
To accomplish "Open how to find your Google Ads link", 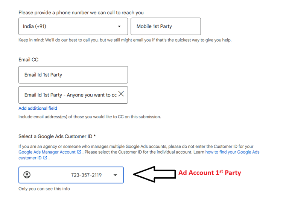I will coord(232,152).
